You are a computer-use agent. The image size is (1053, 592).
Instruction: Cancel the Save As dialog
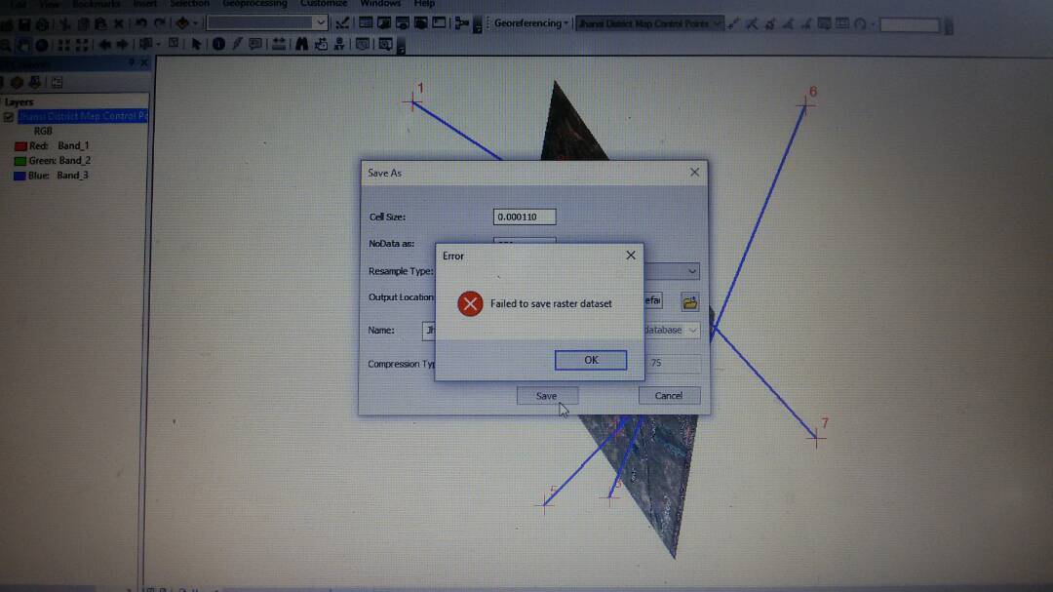click(669, 395)
